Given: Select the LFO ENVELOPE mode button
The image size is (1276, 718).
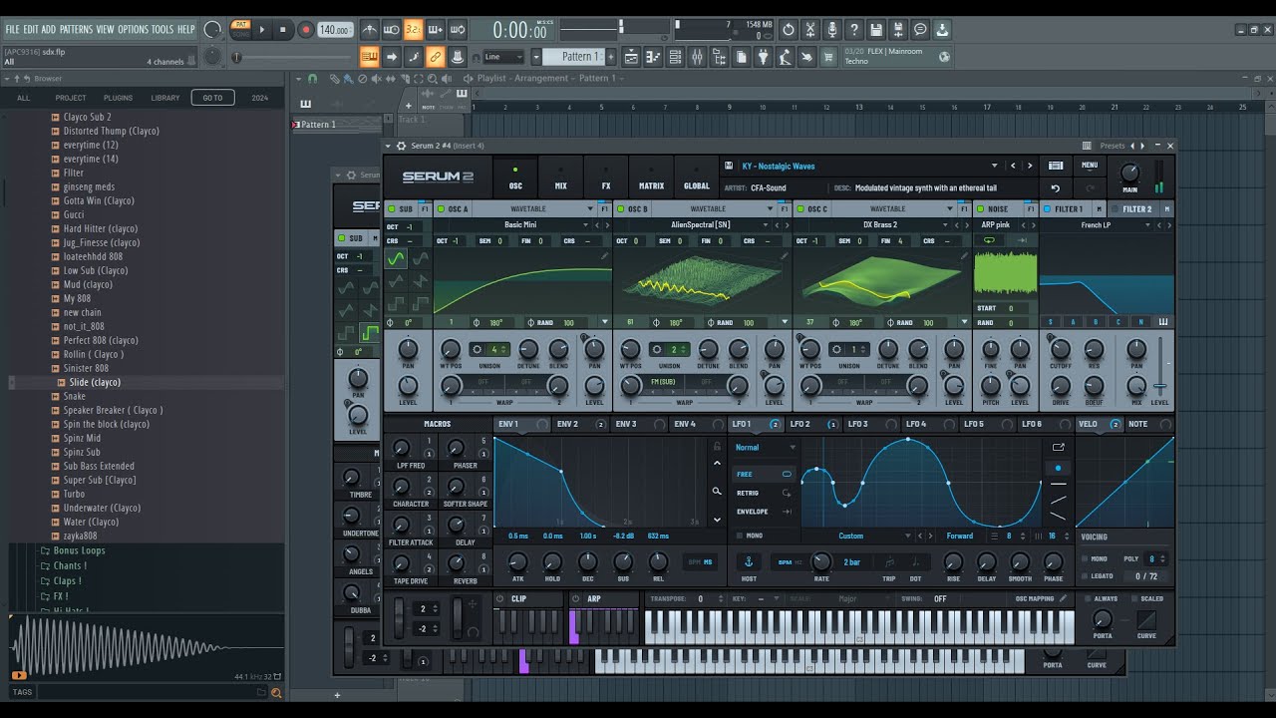Looking at the screenshot, I should [764, 512].
